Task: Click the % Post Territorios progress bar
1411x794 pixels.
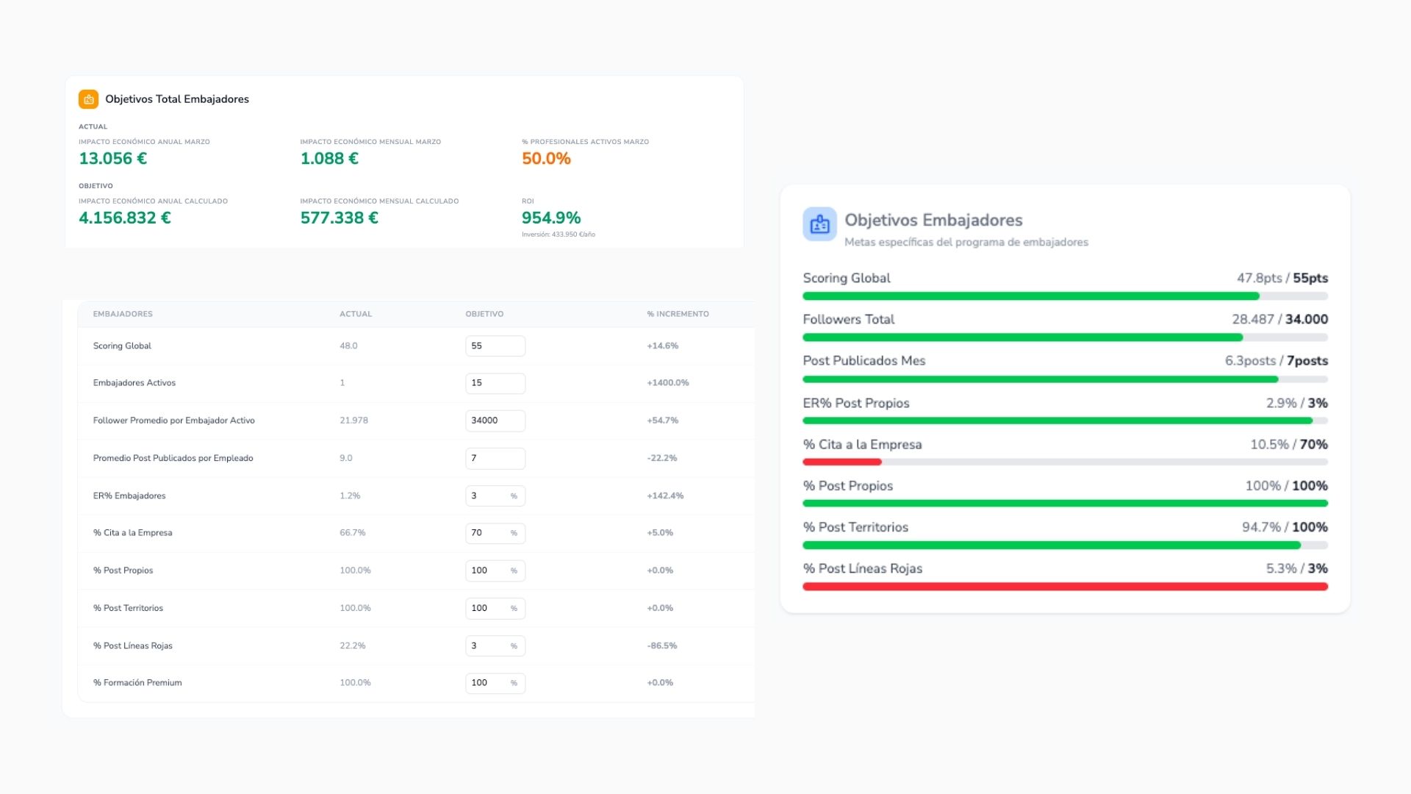Action: point(1065,546)
